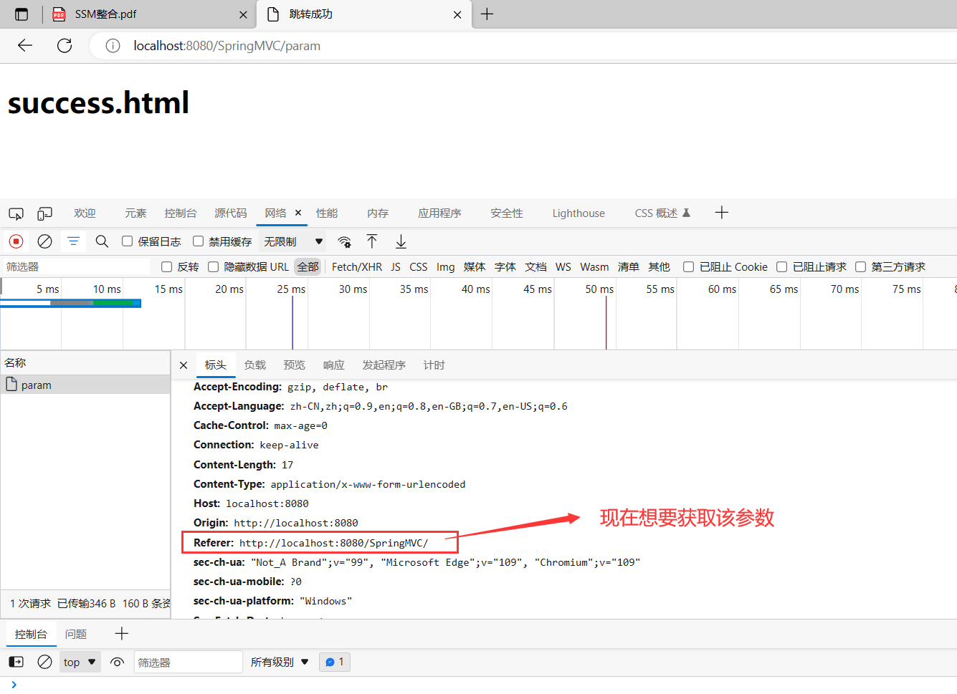Open the 无限制 throttling dropdown
This screenshot has height=694, width=957.
[x=293, y=242]
